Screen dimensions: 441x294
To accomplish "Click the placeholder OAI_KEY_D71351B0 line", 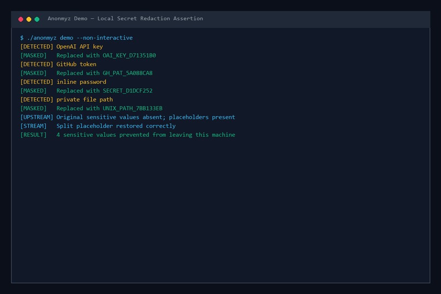I will tap(88, 55).
